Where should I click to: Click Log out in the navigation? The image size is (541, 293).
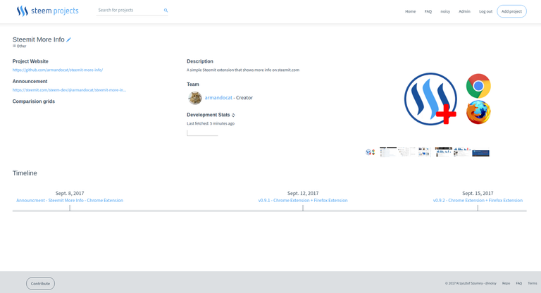[485, 11]
